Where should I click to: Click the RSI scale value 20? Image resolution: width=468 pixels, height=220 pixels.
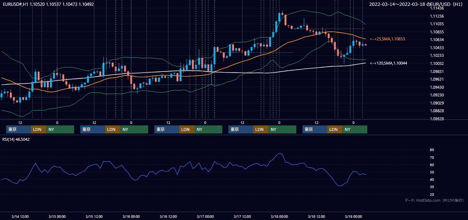432,194
